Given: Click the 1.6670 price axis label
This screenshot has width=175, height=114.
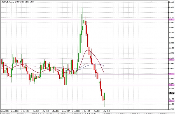Looking at the screenshot, I should coord(172,68).
